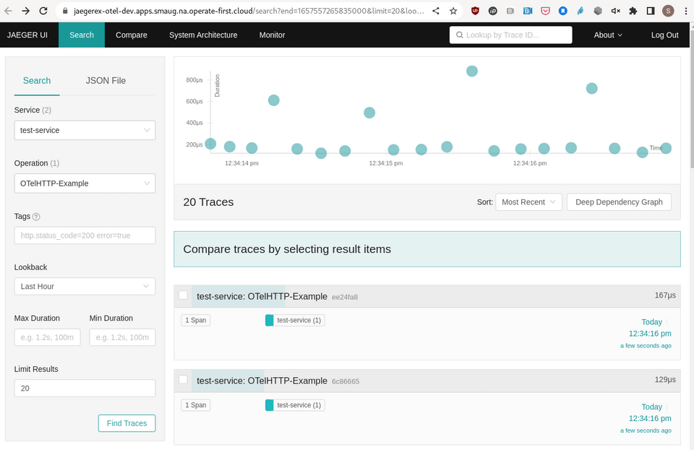Select trace 6c86665 via its checkbox
The width and height of the screenshot is (694, 450).
tap(183, 379)
